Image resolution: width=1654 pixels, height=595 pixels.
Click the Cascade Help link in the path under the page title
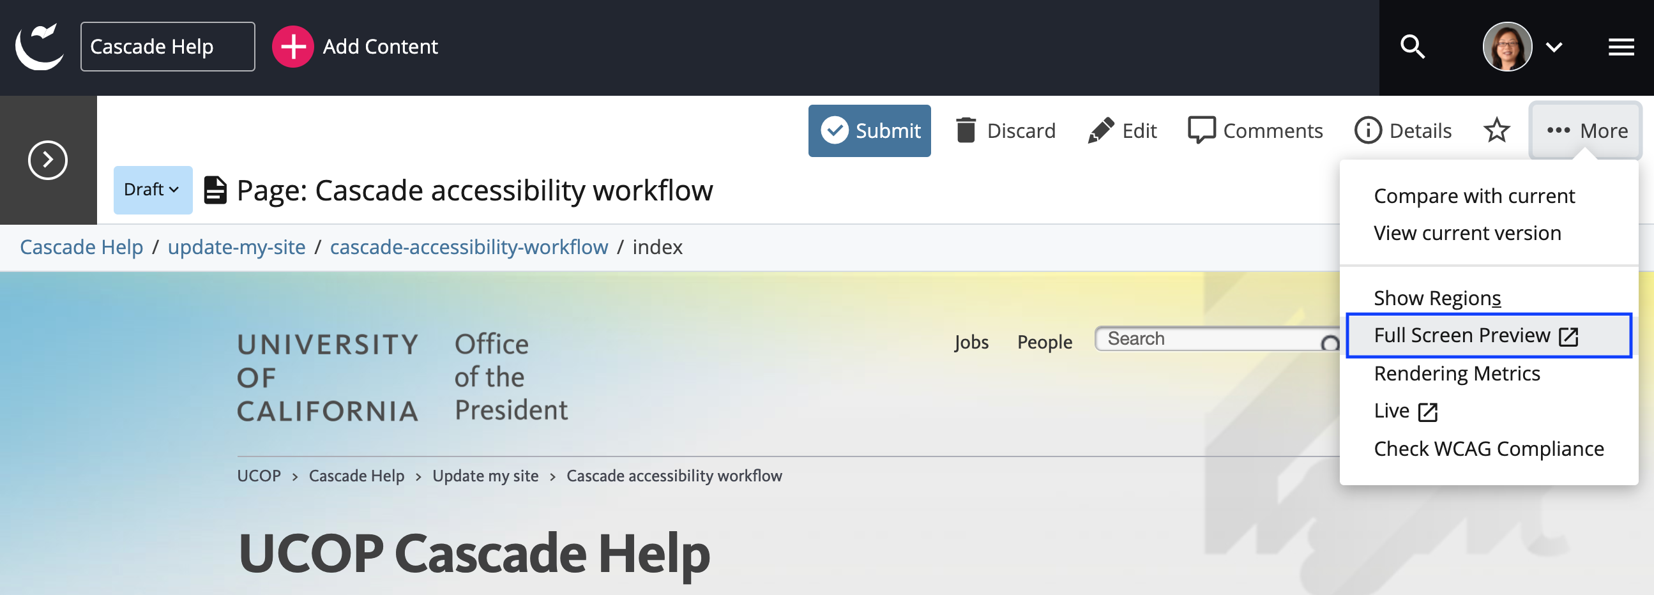click(82, 247)
